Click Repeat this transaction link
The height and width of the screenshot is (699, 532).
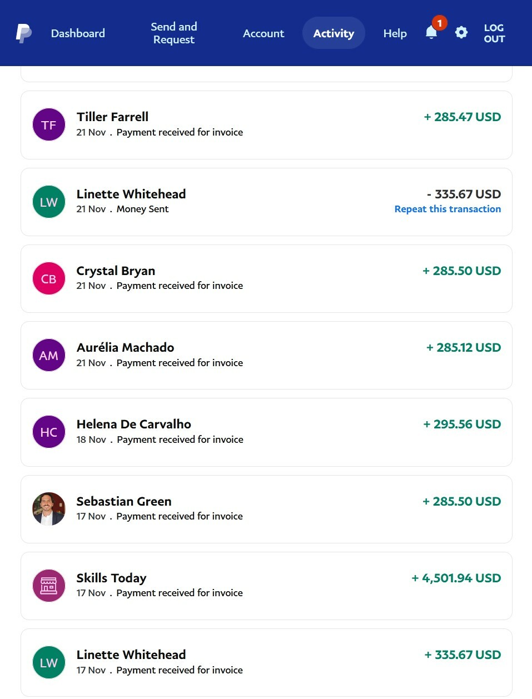point(448,209)
